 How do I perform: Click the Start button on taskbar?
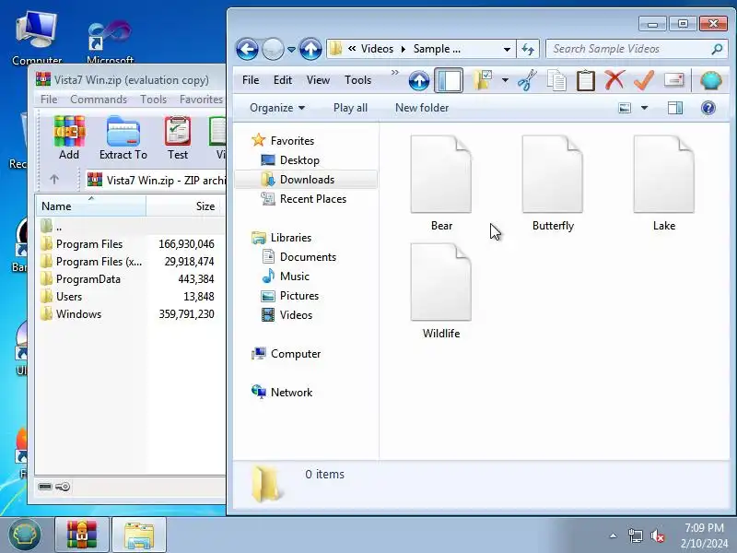[x=25, y=535]
